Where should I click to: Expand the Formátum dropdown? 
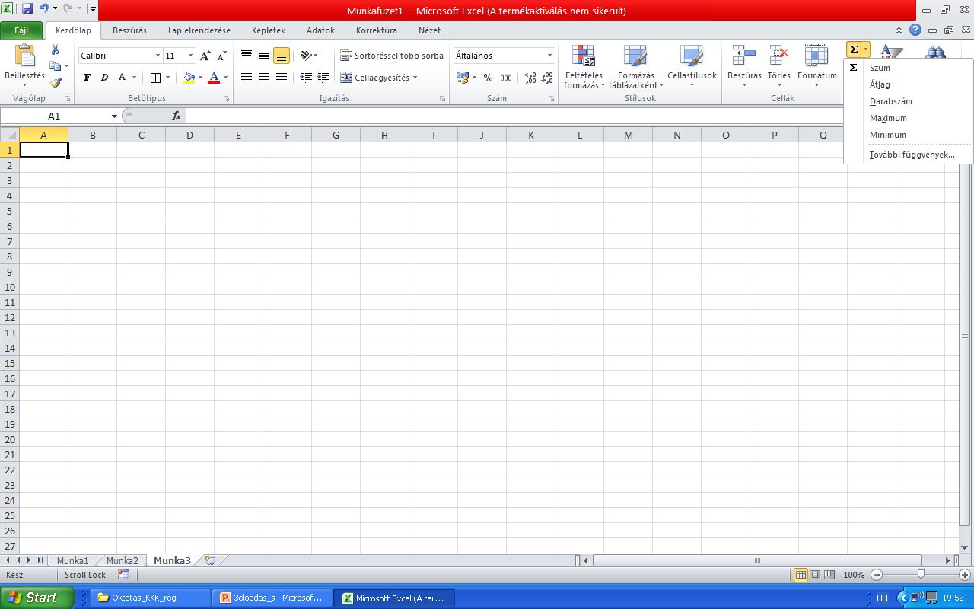coord(816,85)
